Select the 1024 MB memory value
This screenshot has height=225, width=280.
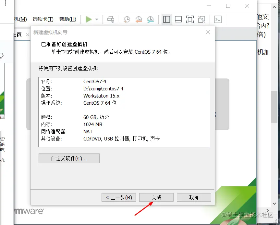coord(93,125)
